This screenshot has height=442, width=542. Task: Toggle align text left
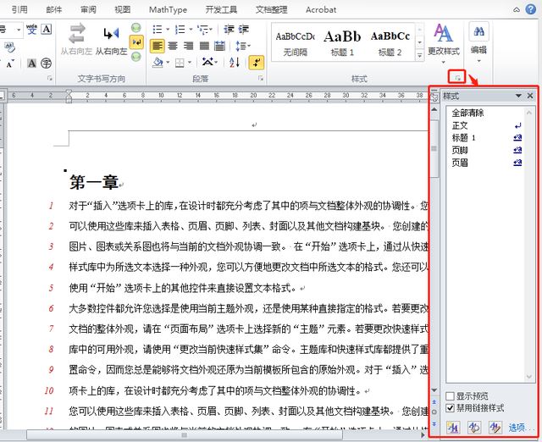pos(158,46)
